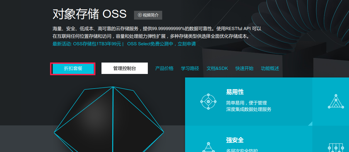The width and height of the screenshot is (349, 152).
Task: Click the 折扣套餐 button
Action: (73, 69)
